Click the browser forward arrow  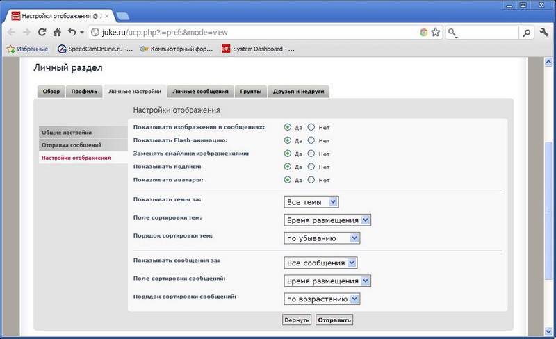pyautogui.click(x=26, y=32)
